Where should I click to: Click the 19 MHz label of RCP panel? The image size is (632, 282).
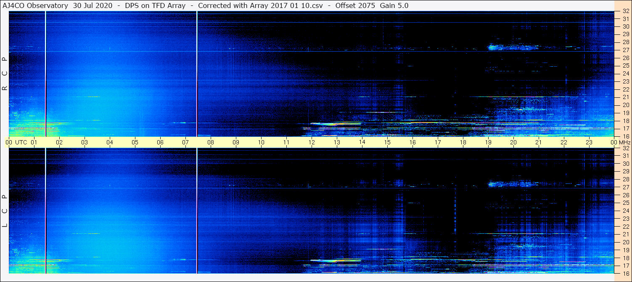coord(626,113)
